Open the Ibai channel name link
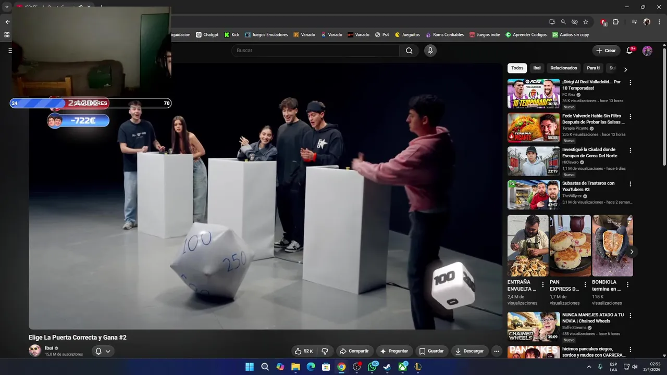This screenshot has height=375, width=667. coord(49,348)
